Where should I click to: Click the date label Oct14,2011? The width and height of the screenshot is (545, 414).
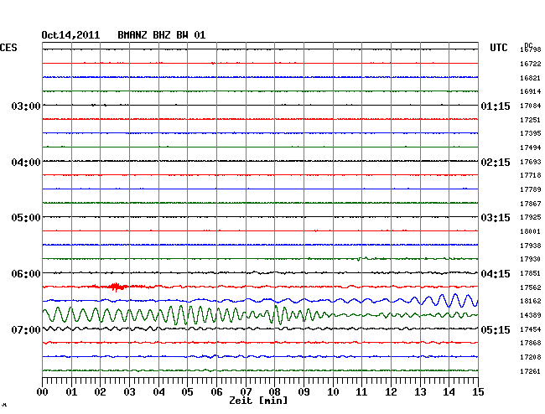(x=70, y=35)
